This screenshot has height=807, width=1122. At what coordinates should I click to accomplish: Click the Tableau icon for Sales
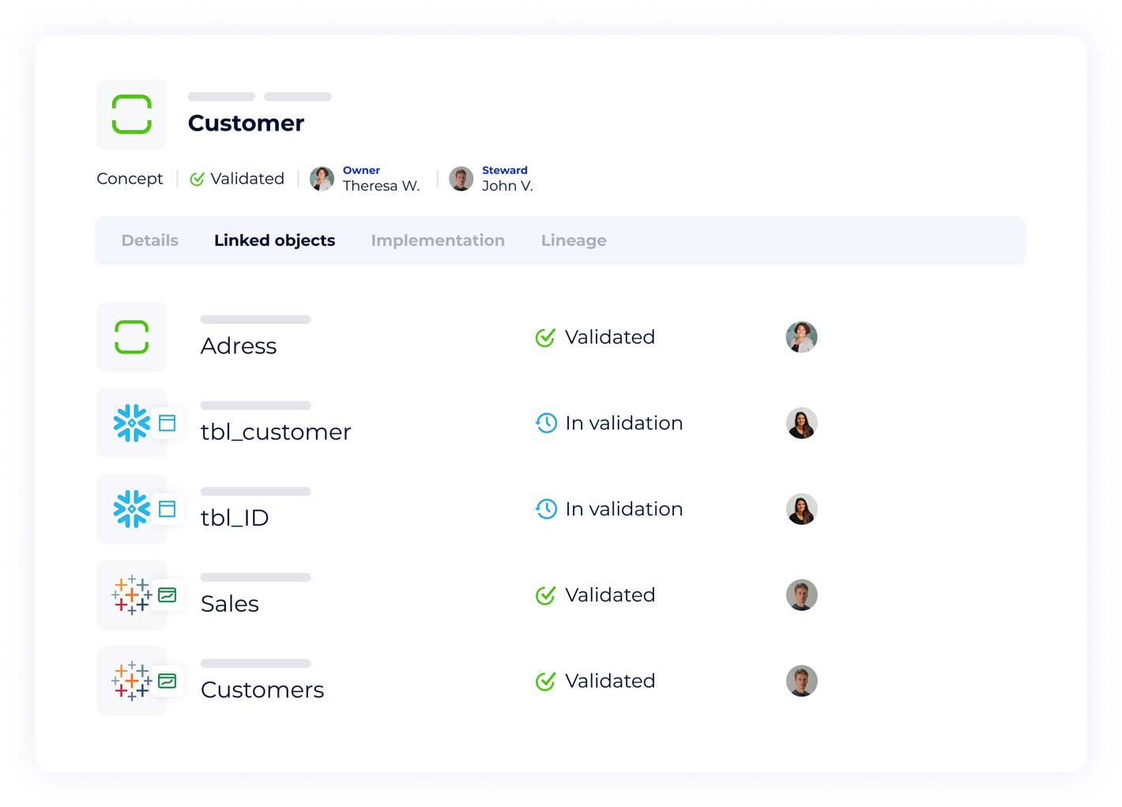tap(131, 595)
